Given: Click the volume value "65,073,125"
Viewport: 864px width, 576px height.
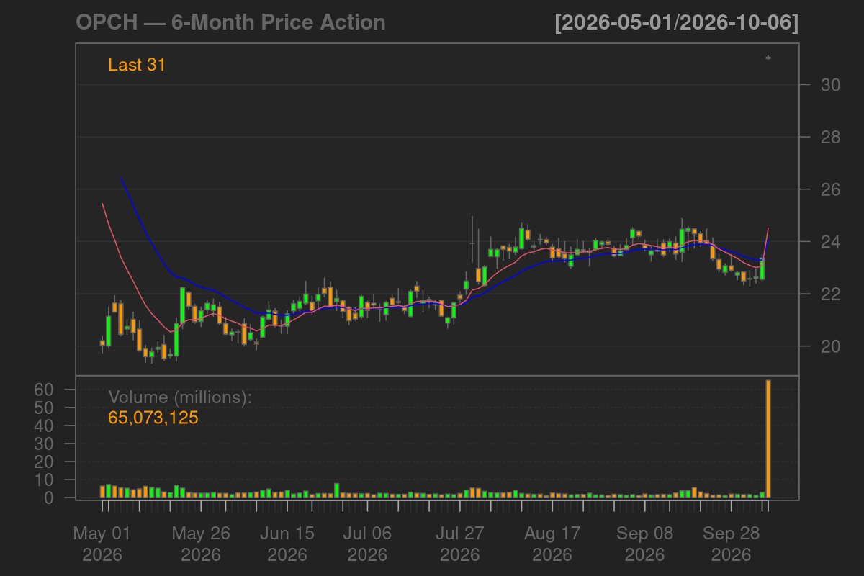Looking at the screenshot, I should pyautogui.click(x=153, y=418).
